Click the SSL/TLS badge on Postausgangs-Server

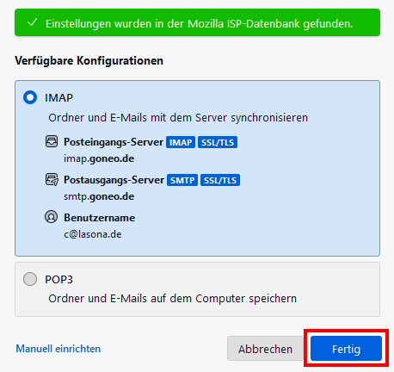click(220, 180)
